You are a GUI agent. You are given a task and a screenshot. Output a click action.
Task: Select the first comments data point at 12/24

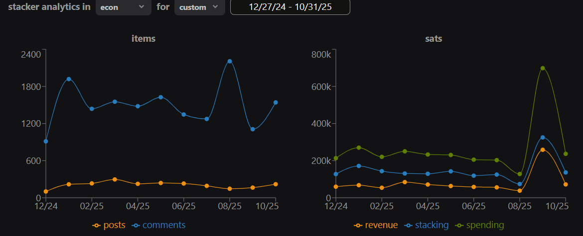[46, 141]
